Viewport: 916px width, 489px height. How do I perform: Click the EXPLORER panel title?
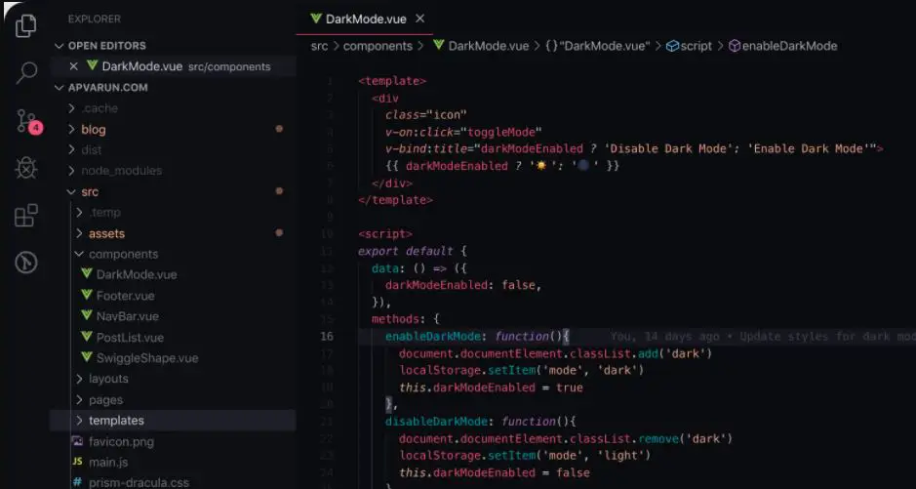(x=95, y=20)
